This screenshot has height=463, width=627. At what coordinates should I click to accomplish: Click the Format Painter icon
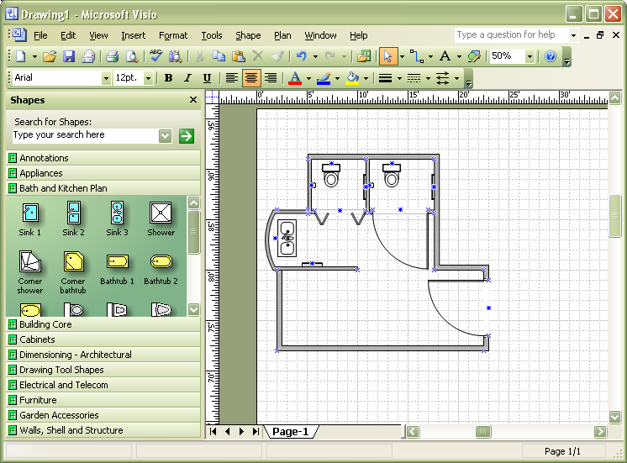coord(277,56)
